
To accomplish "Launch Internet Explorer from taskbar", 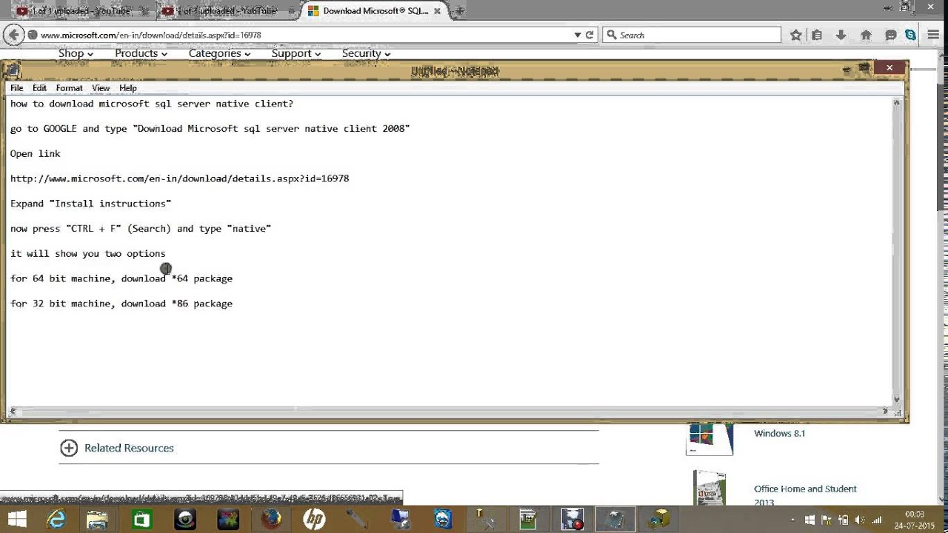I will 56,519.
